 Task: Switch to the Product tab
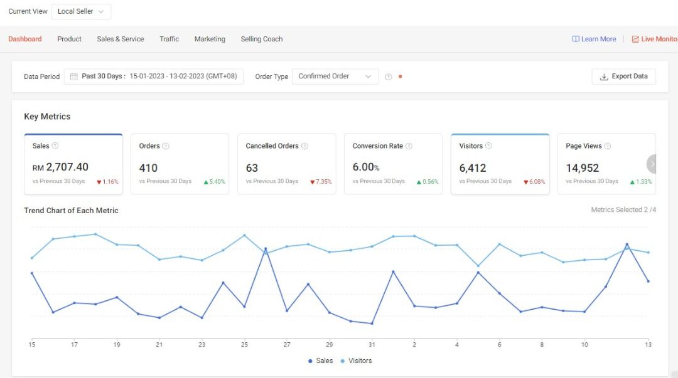(69, 39)
